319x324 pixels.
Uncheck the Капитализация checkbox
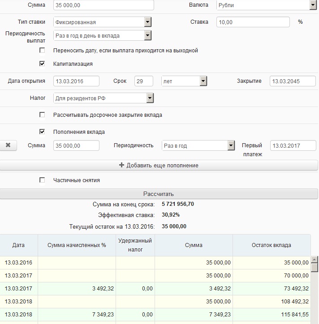42,64
